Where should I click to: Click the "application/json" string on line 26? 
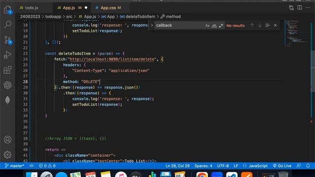coord(129,71)
